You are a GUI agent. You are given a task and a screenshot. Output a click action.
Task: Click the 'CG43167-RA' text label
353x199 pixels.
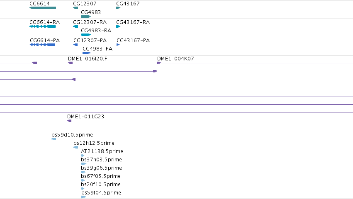(133, 22)
